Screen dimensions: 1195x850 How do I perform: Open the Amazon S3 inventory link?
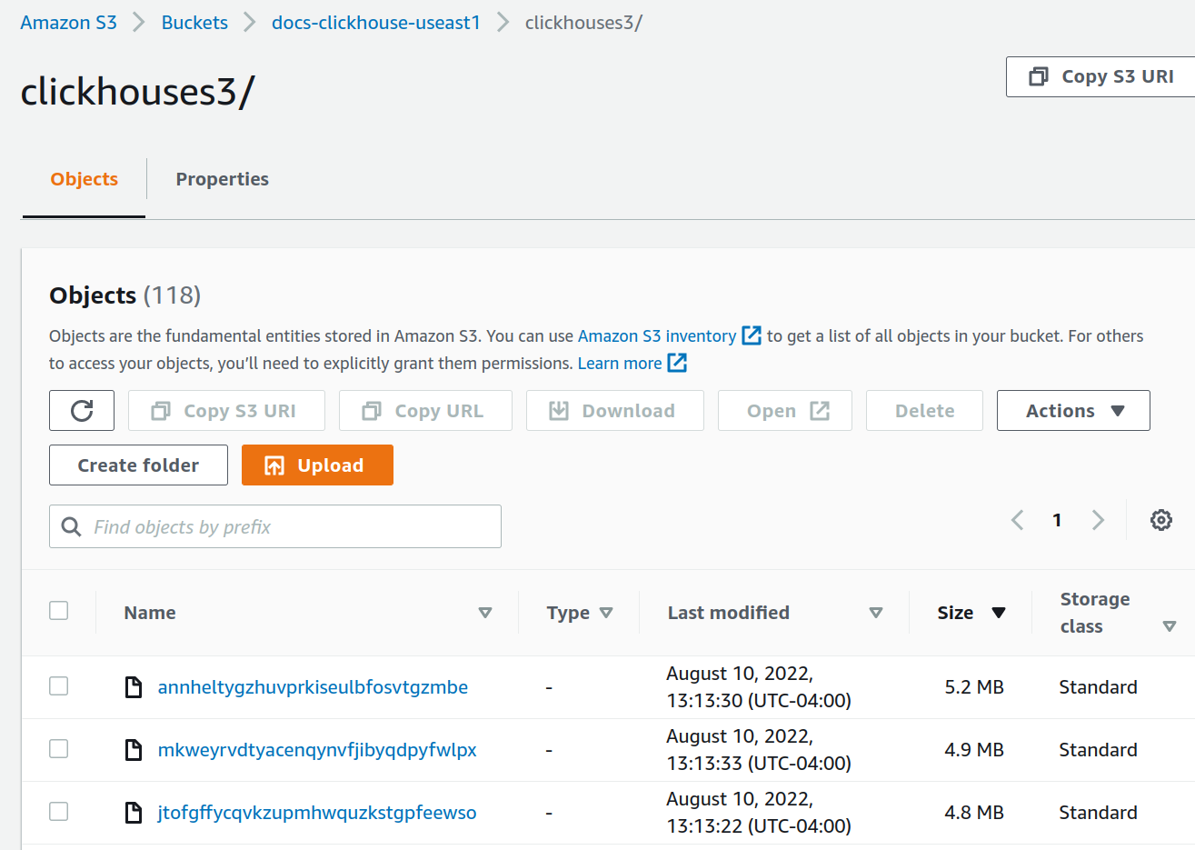[x=658, y=335]
